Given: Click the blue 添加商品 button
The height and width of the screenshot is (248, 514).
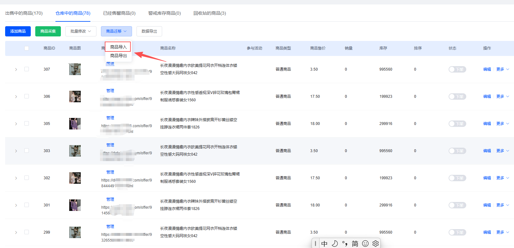Looking at the screenshot, I should point(18,31).
